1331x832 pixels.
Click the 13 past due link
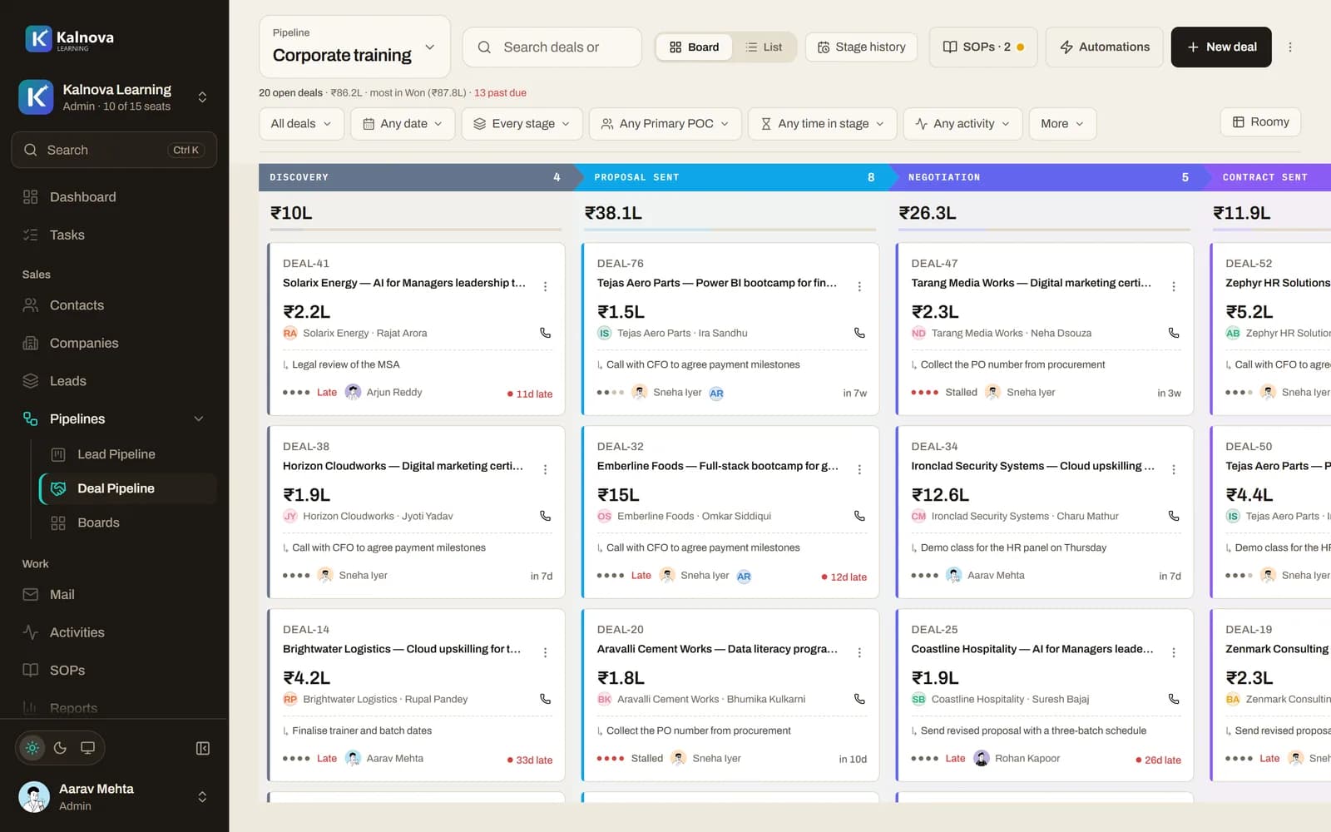[500, 93]
